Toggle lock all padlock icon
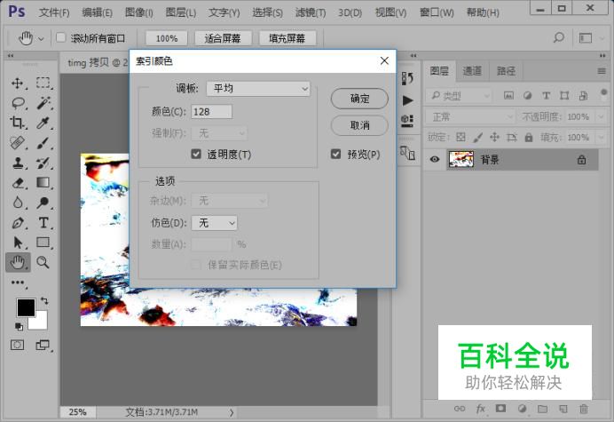This screenshot has height=422, width=614. click(529, 137)
